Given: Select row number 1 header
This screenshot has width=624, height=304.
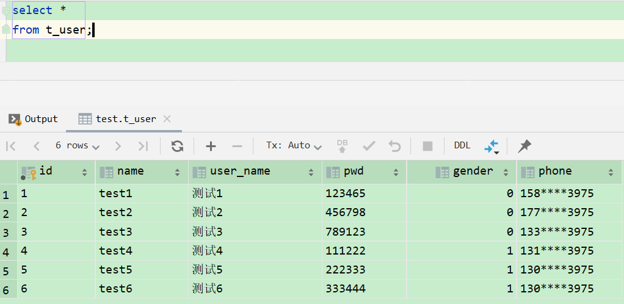Looking at the screenshot, I should tap(9, 194).
